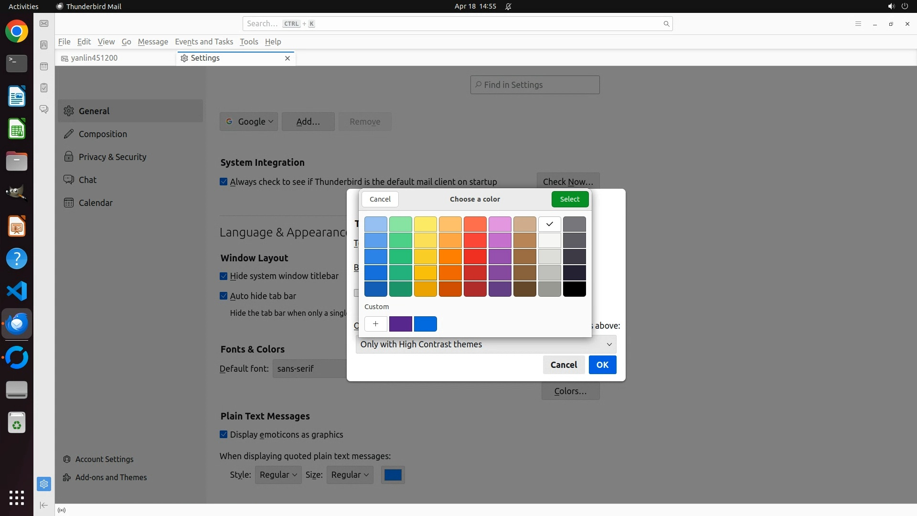This screenshot has width=917, height=516.
Task: Toggle Hide system window titlebar checkbox
Action: pos(224,276)
